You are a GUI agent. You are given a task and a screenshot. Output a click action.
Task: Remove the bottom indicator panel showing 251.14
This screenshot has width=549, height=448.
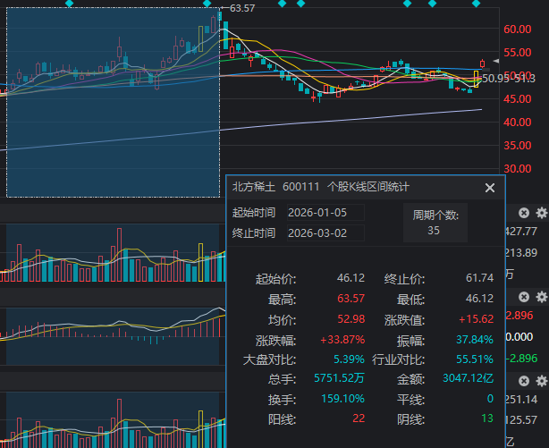click(x=524, y=381)
